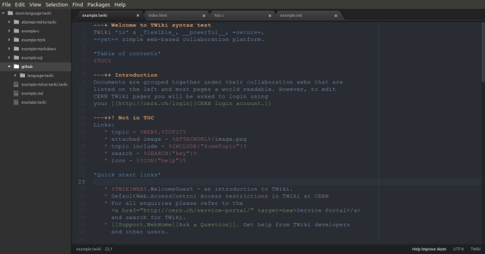
Task: Click the editor vertical scrollbar thumb
Action: tap(483, 52)
